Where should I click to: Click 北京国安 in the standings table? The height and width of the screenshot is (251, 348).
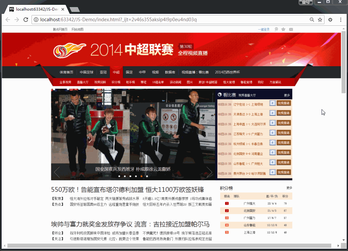249,211
